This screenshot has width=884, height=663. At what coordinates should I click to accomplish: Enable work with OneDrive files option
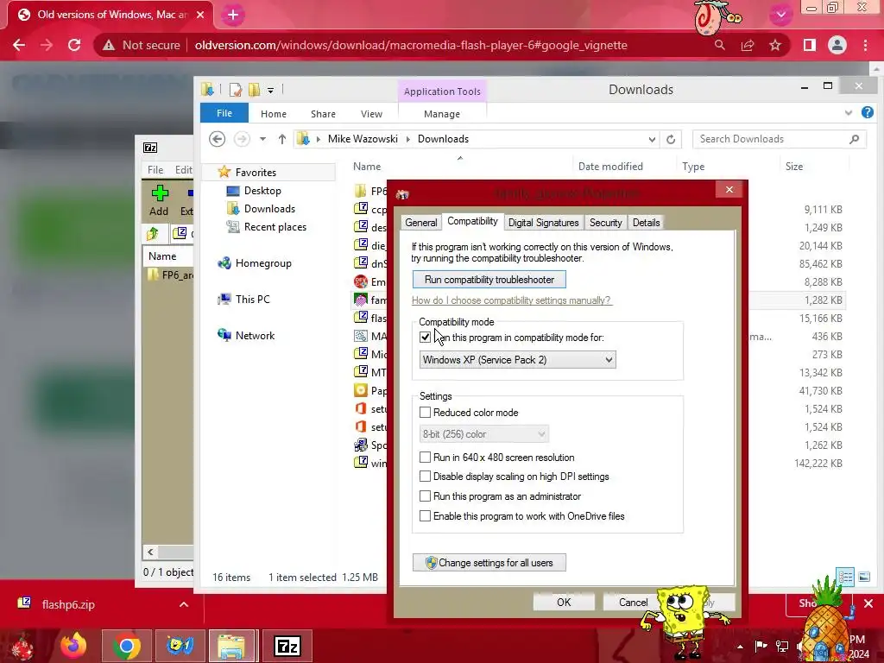coord(425,516)
